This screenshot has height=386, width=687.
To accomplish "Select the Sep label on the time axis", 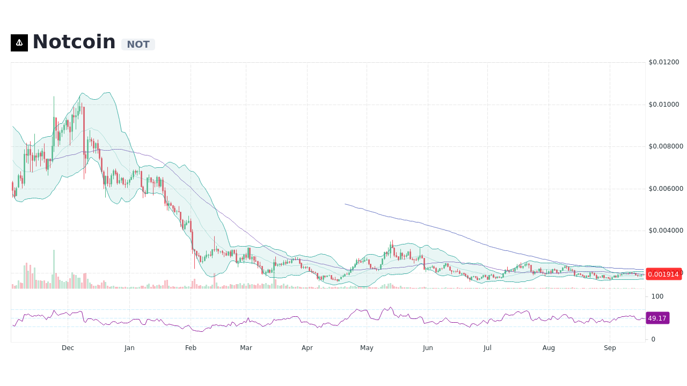I will click(610, 347).
